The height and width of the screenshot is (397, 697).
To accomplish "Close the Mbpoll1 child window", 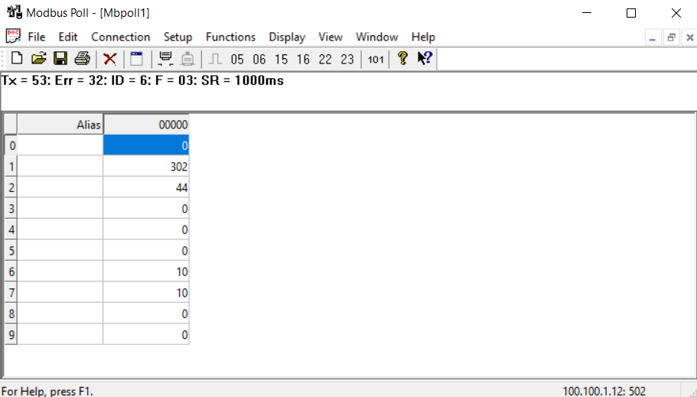I will coord(689,37).
